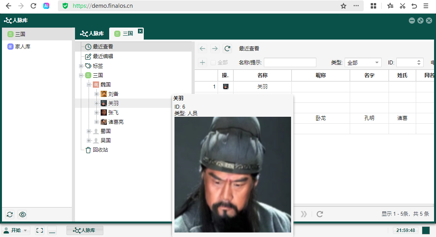
Task: Sort by the 昵称 column header
Action: (321, 75)
